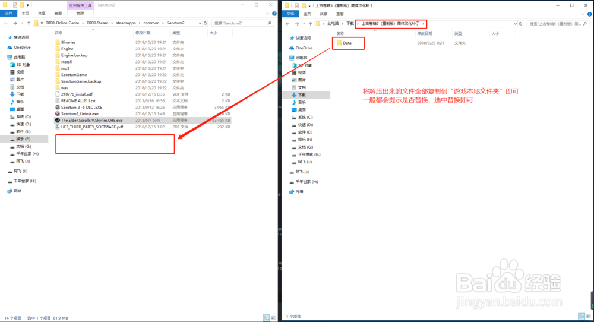Click Up arrow in Sanctum2 window
The height and width of the screenshot is (322, 594).
point(29,23)
